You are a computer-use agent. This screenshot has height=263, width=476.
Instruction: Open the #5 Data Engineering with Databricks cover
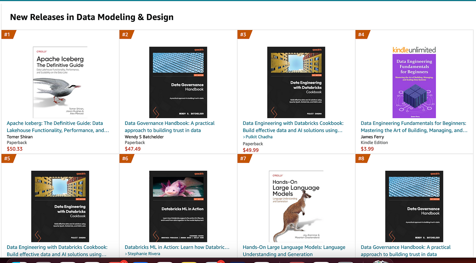coord(60,207)
